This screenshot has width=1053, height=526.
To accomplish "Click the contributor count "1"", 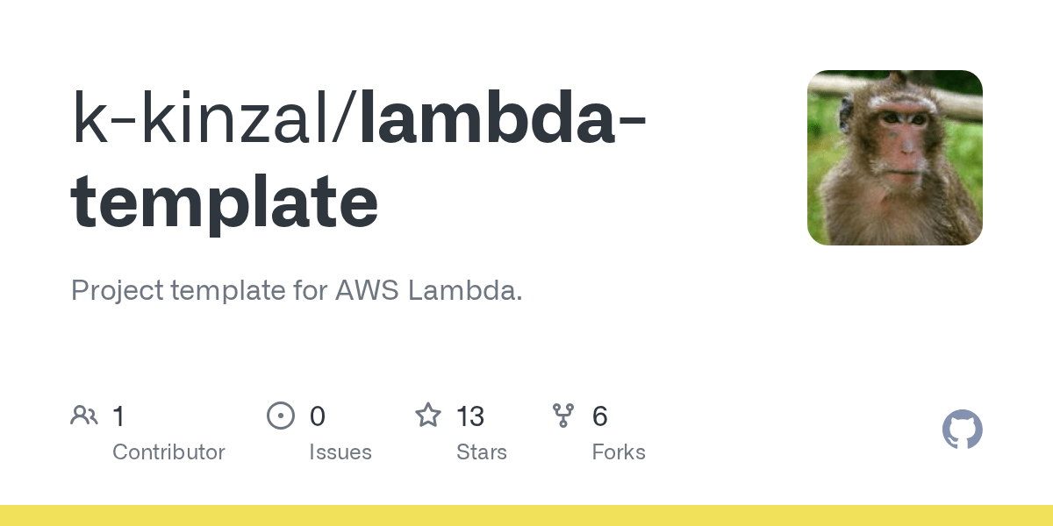I will click(x=118, y=416).
